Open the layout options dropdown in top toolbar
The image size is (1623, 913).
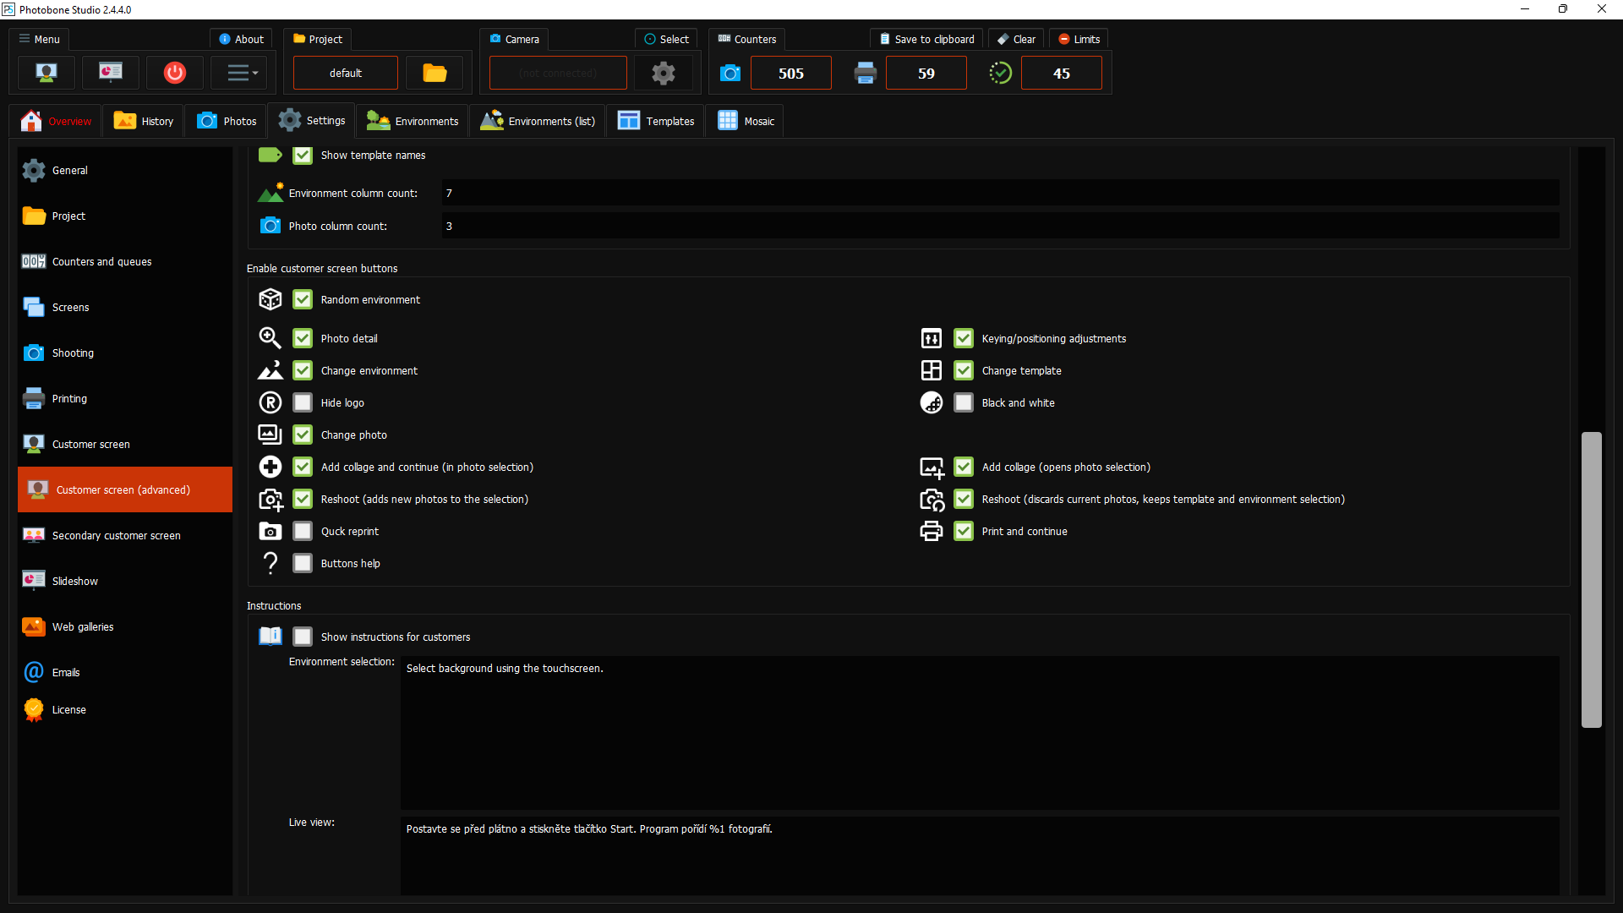pyautogui.click(x=239, y=73)
